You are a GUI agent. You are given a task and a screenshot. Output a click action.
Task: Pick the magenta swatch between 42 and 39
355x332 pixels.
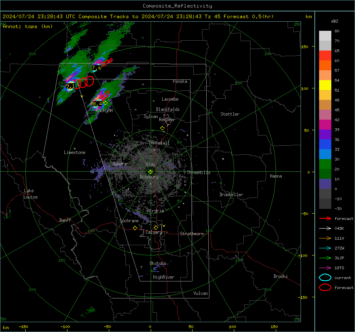click(325, 125)
